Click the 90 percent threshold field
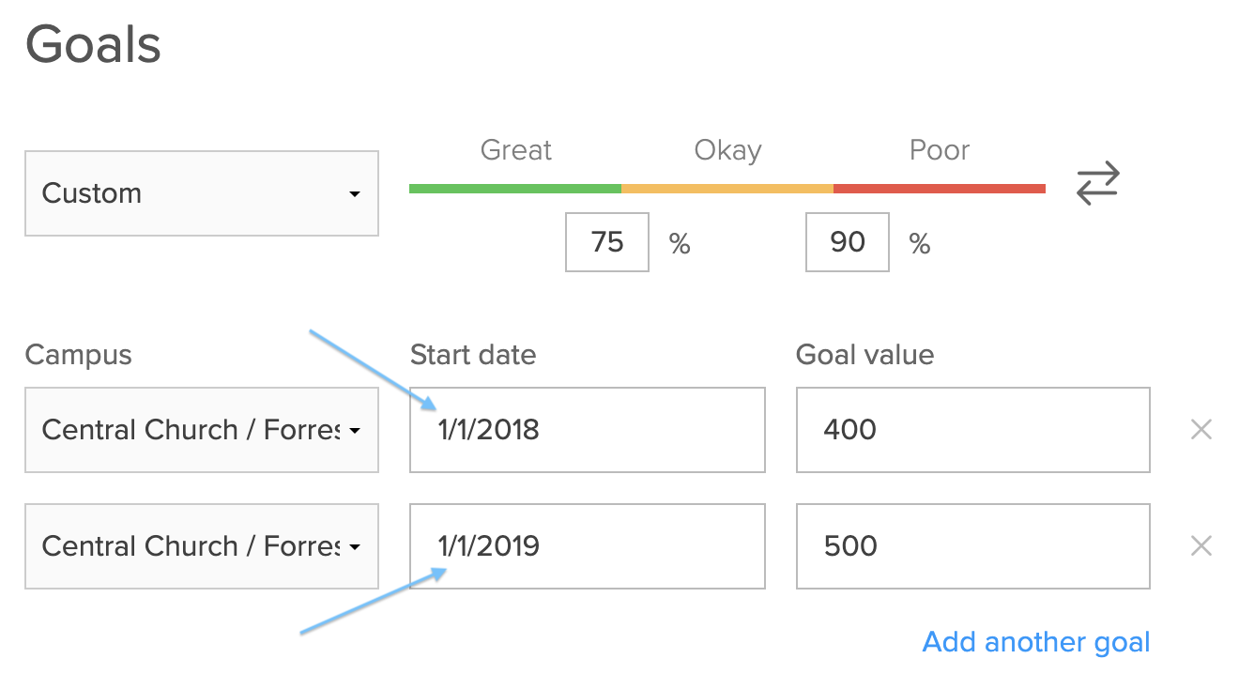This screenshot has width=1239, height=674. click(847, 241)
